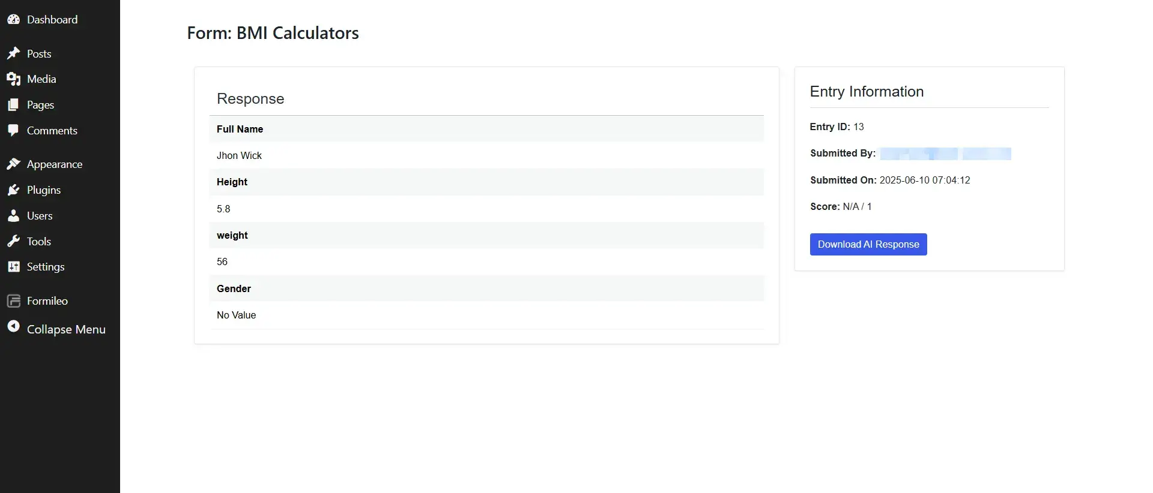The image size is (1153, 493).
Task: Click the Appearance paintbrush icon
Action: coord(13,164)
